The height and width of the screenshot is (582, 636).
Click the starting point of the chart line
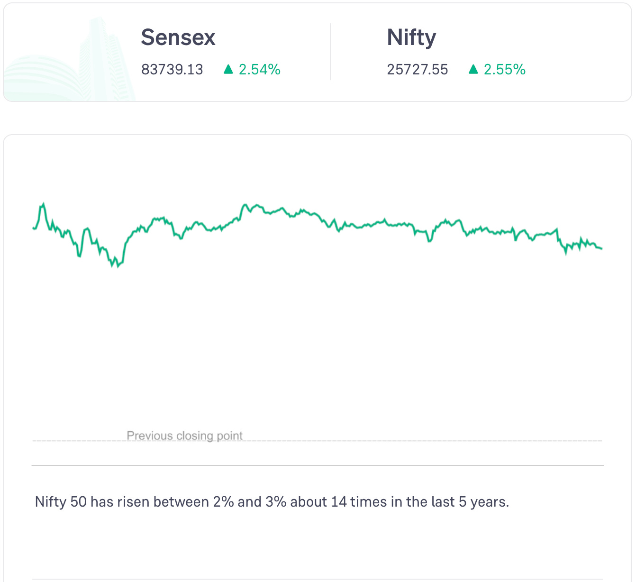pos(33,228)
